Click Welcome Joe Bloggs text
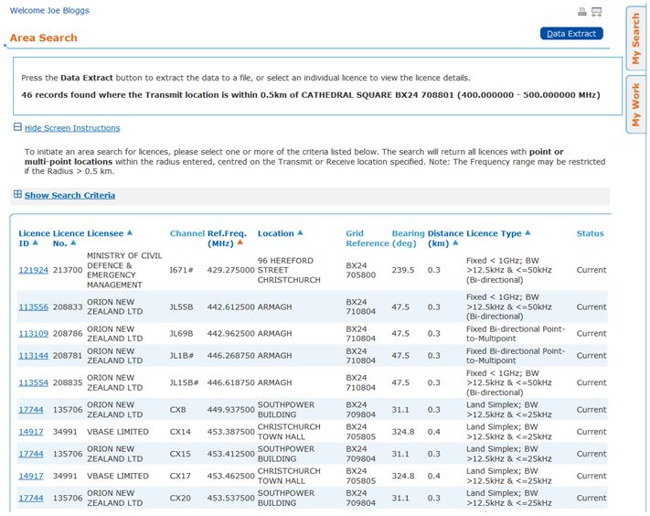The image size is (650, 516). [x=49, y=11]
